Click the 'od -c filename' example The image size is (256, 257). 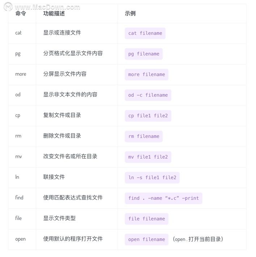[x=148, y=95]
